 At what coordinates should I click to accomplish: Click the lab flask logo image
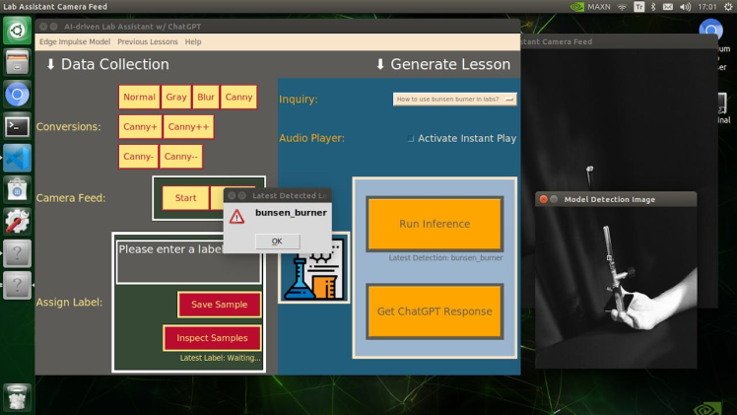pyautogui.click(x=313, y=268)
